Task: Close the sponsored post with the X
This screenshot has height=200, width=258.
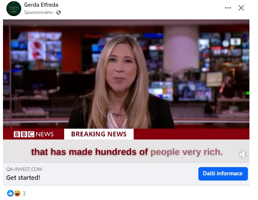Action: tap(241, 8)
